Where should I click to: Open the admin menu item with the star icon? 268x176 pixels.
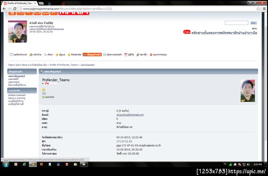60,54
